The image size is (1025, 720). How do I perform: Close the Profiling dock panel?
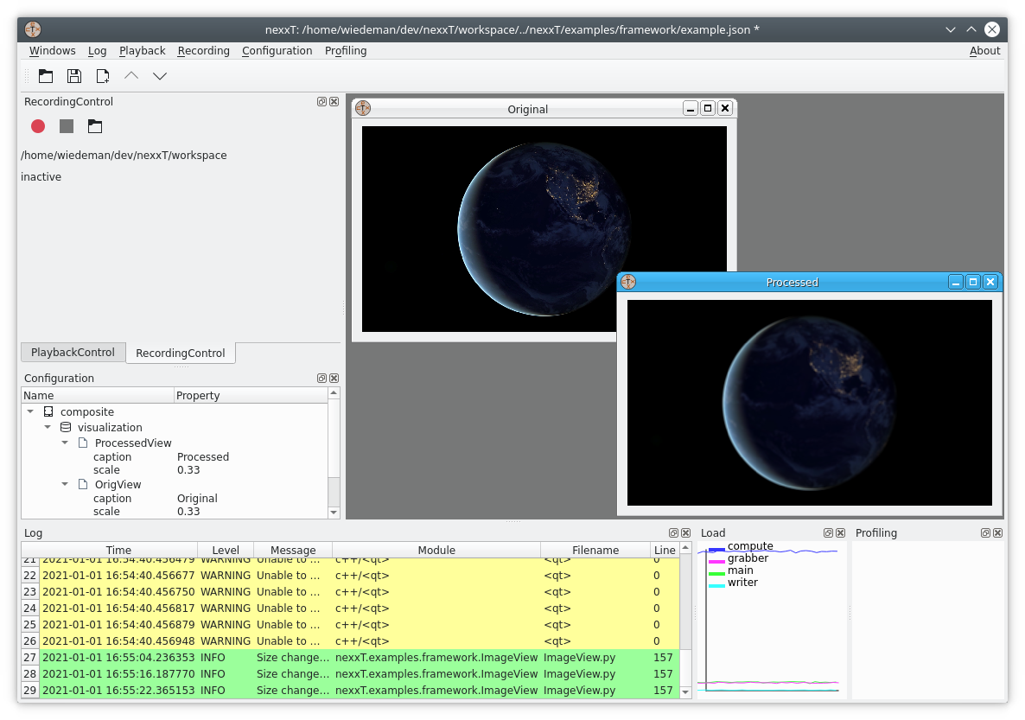[998, 533]
